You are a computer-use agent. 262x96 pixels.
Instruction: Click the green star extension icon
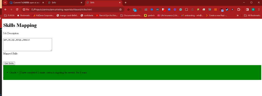click(x=198, y=9)
